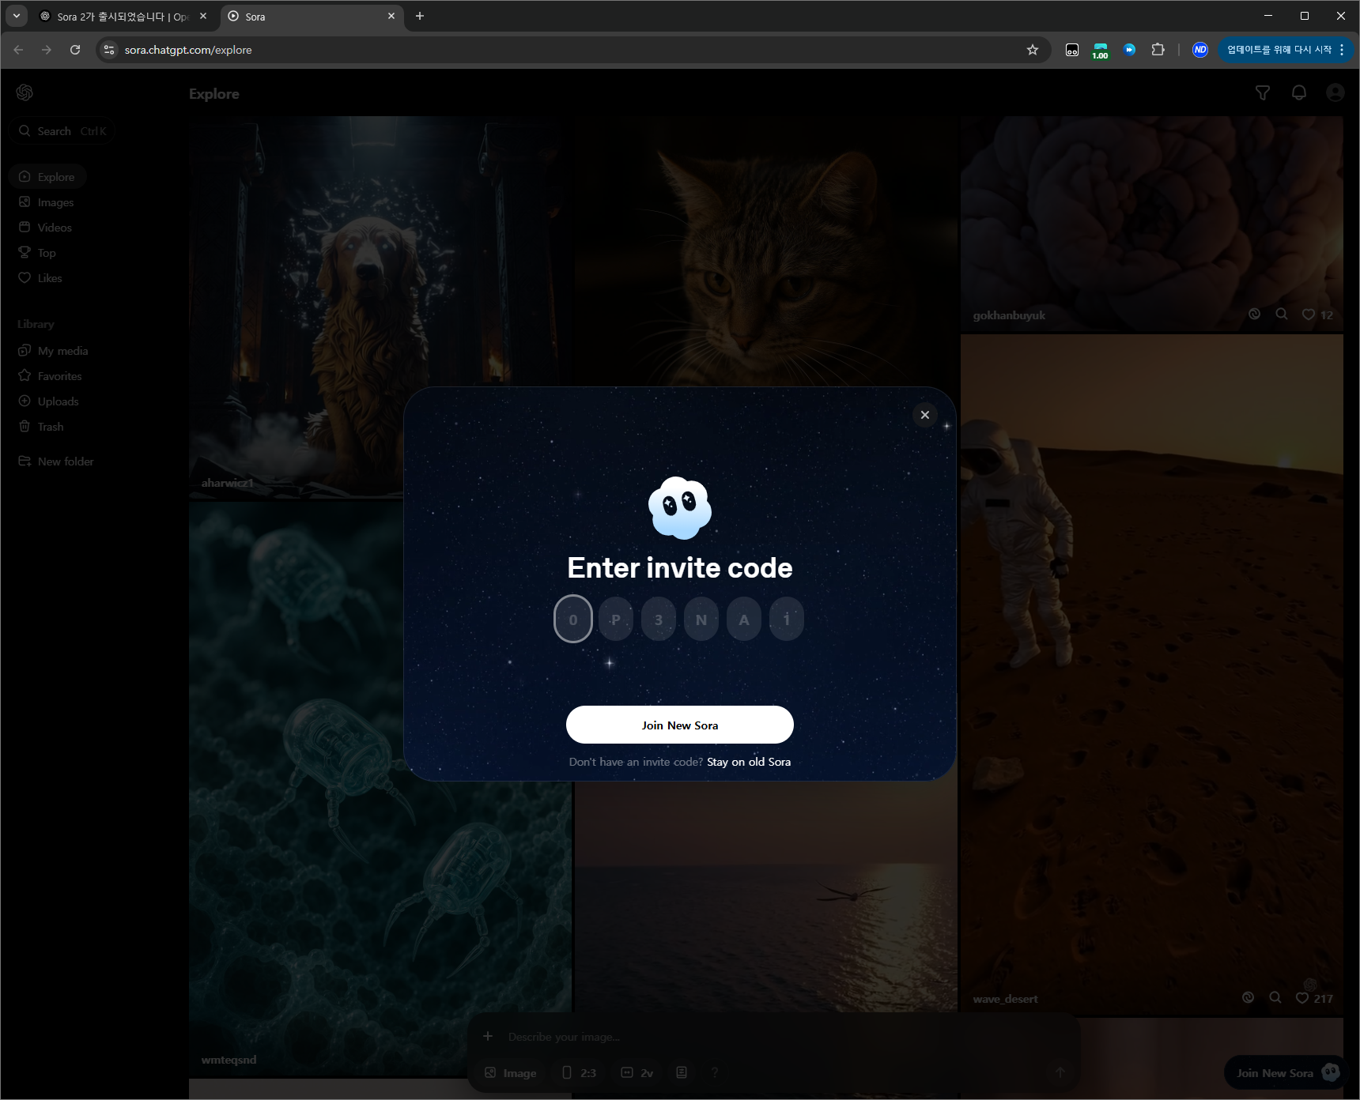Screen dimensions: 1360x1100
Task: Select the last invite code box
Action: tap(787, 619)
